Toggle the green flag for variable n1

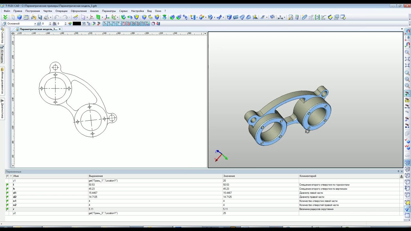coord(7,201)
